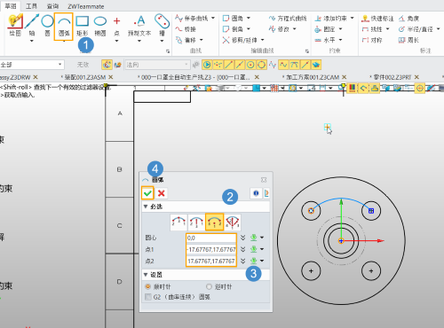Select the 逆时针 (counterclockwise) radio button

(x=209, y=286)
